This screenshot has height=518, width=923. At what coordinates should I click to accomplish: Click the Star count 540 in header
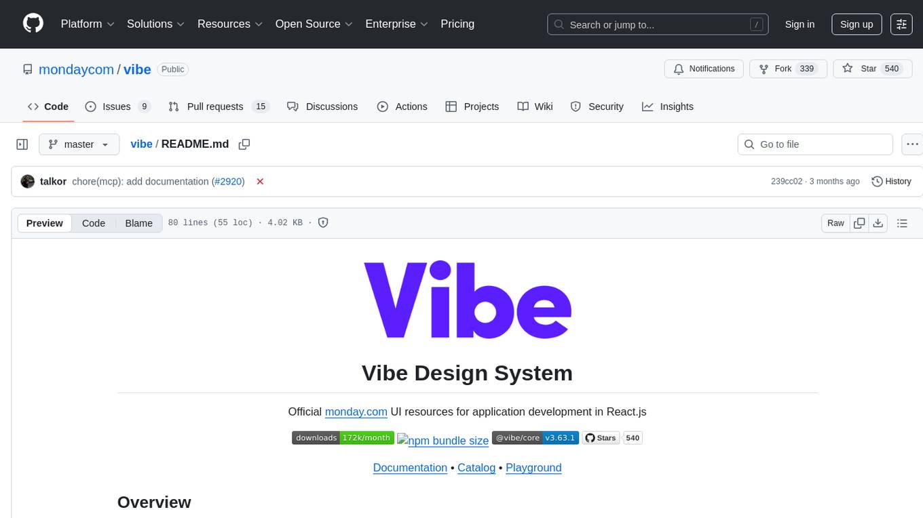click(x=892, y=68)
